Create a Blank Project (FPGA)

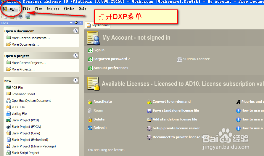point(26,127)
